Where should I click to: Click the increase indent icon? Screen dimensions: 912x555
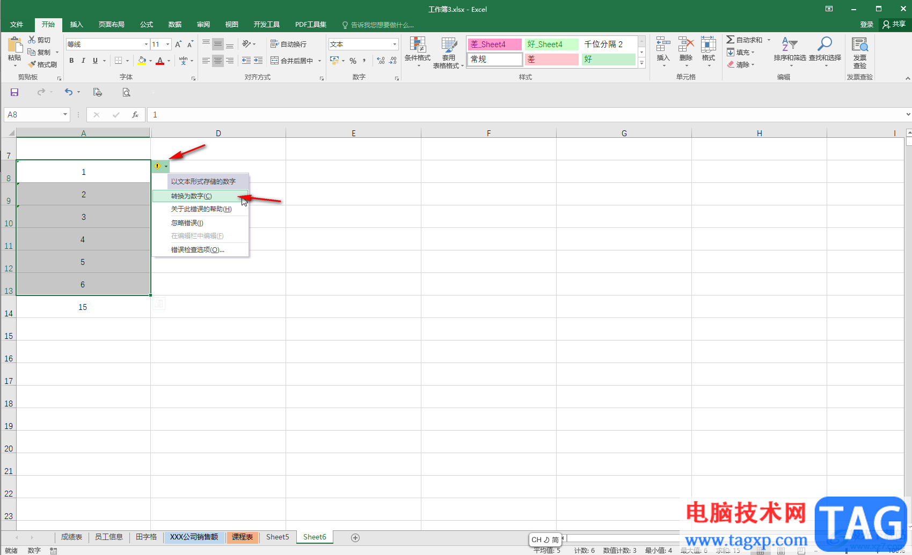click(x=258, y=61)
